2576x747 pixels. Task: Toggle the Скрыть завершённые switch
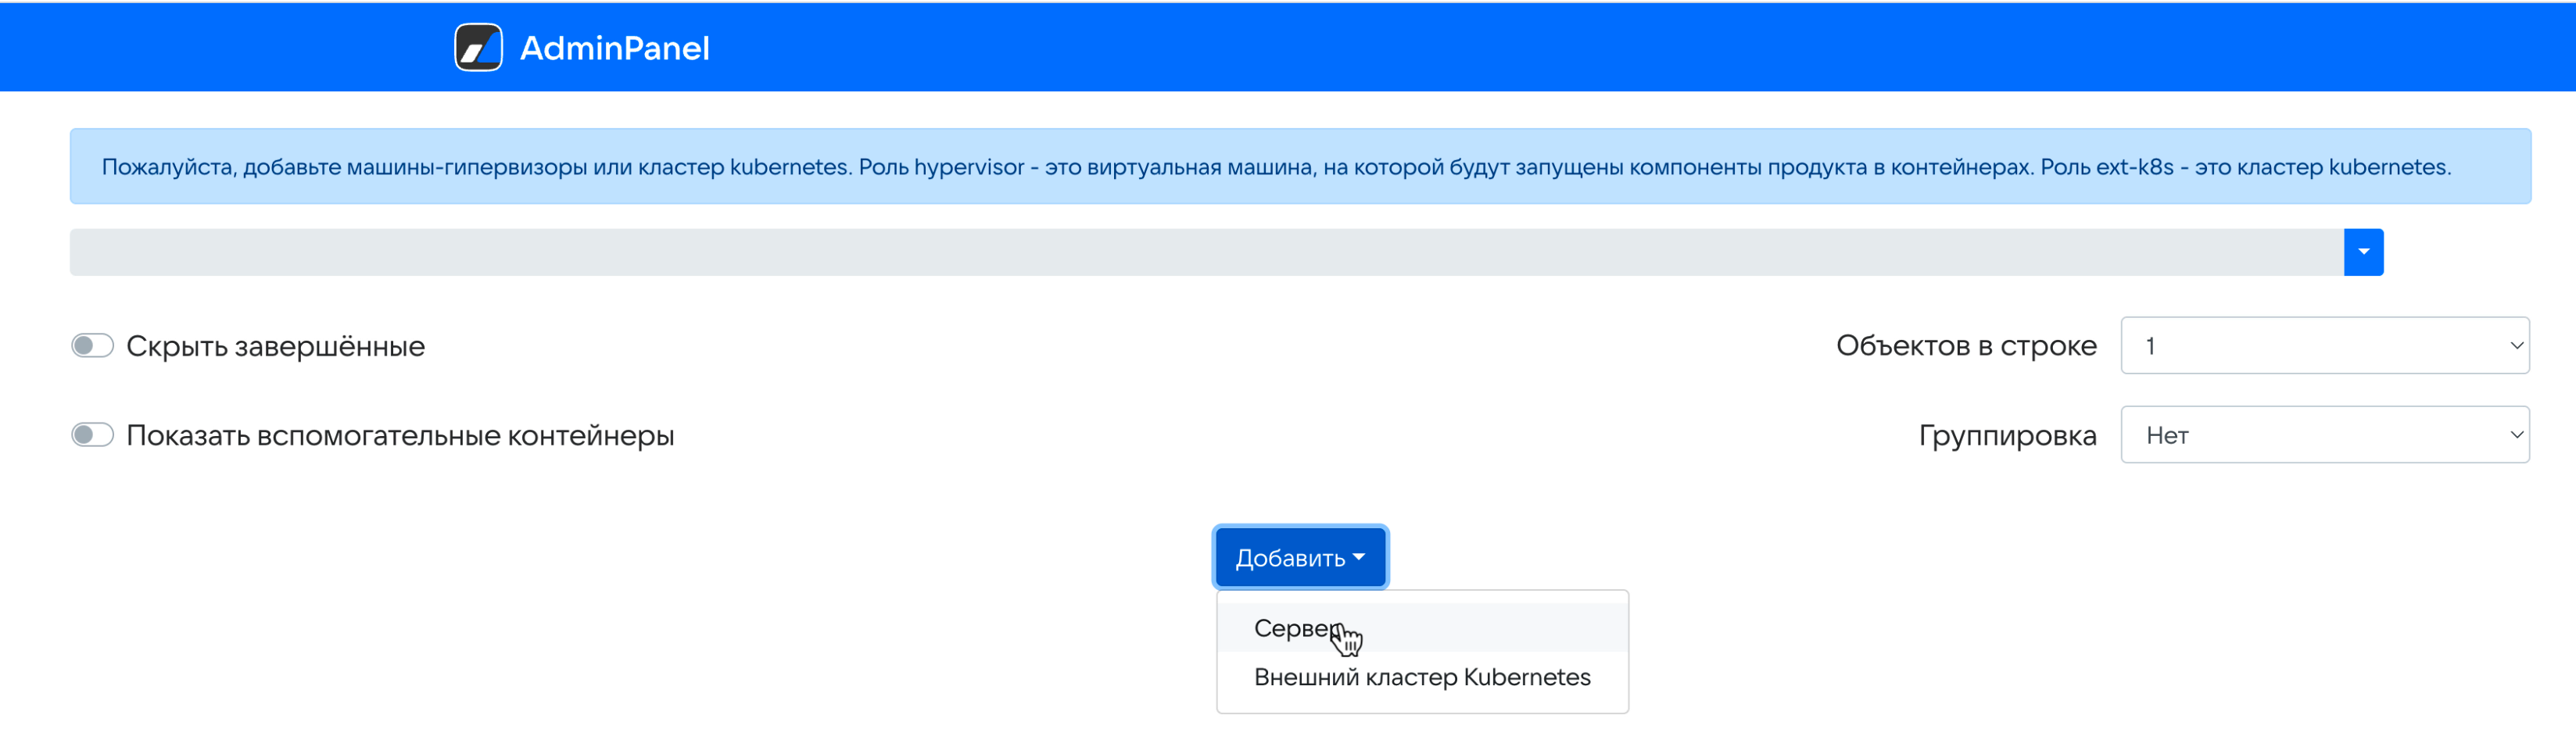92,346
